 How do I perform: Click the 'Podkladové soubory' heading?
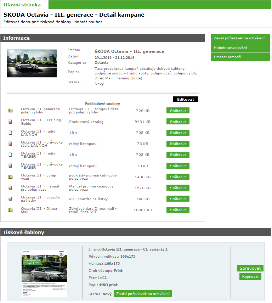coord(102,104)
